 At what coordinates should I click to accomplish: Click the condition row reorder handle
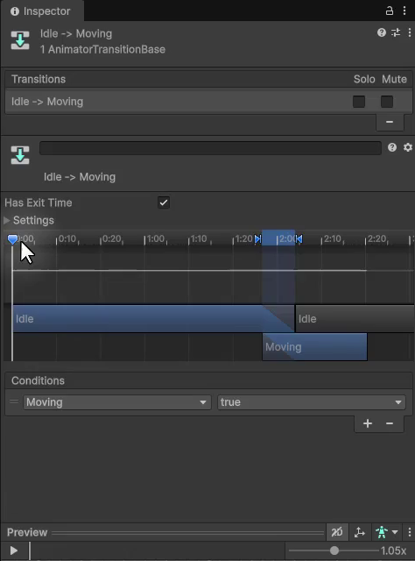(x=14, y=401)
